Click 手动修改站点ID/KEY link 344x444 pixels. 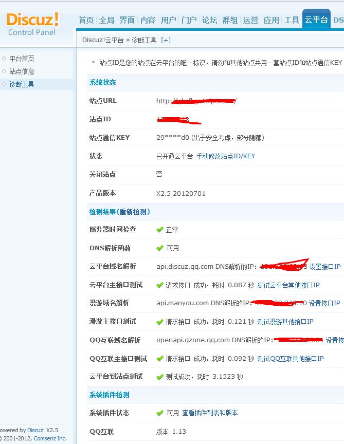click(x=226, y=156)
